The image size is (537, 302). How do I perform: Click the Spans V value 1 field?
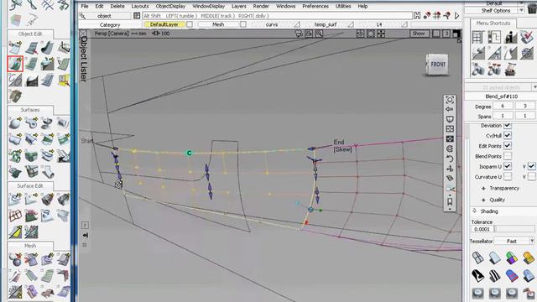click(x=524, y=116)
